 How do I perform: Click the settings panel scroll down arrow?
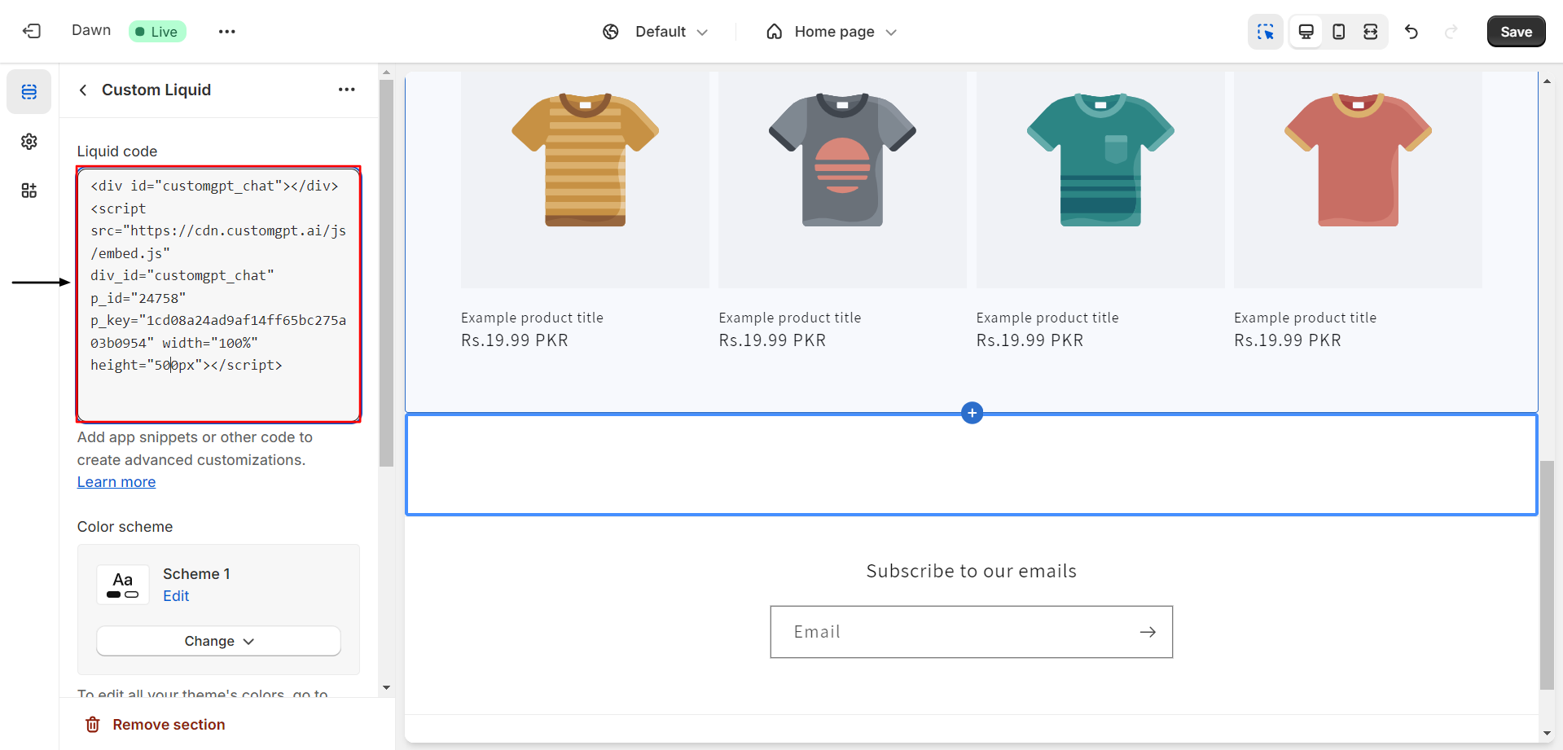386,688
